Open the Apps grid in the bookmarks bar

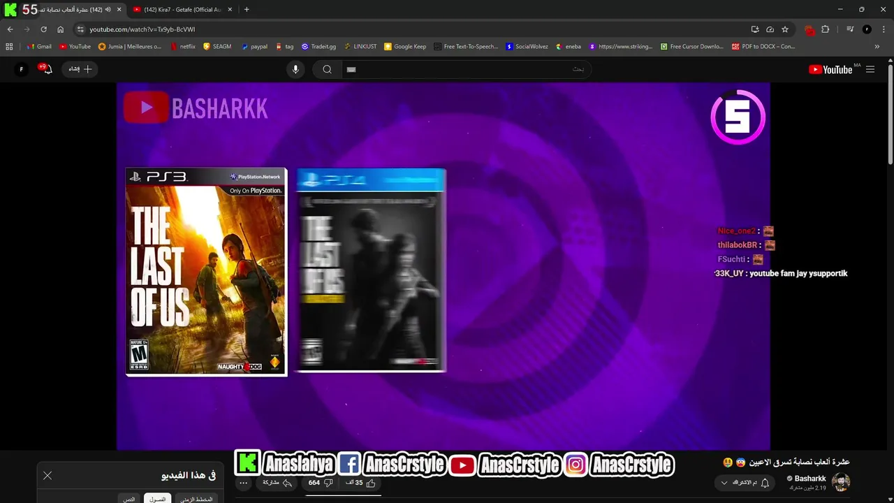(9, 47)
